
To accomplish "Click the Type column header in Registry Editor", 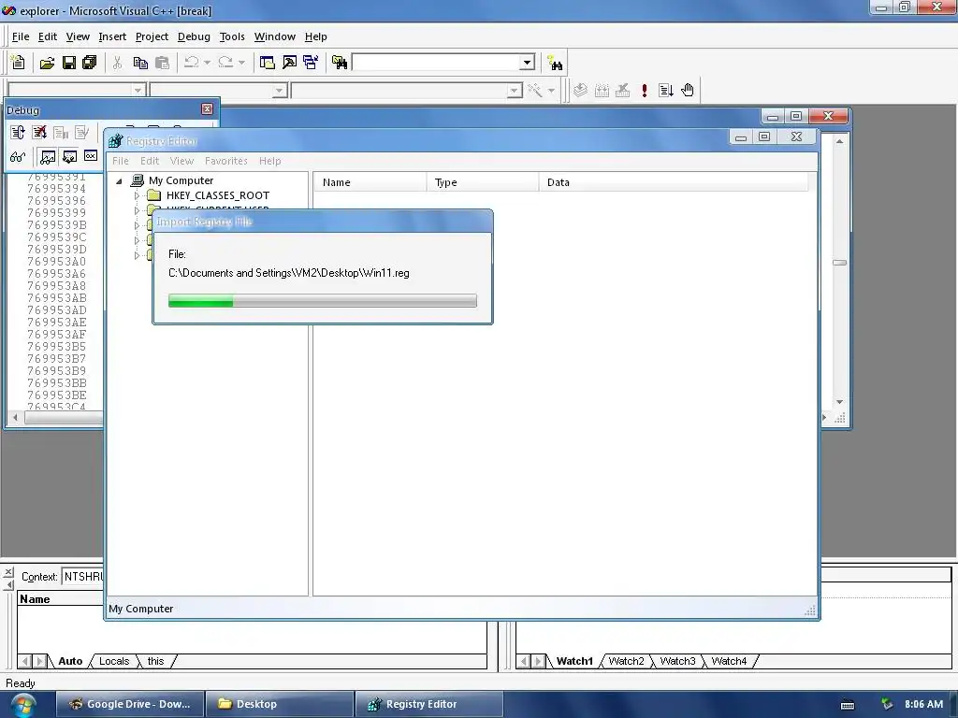I will click(x=483, y=182).
